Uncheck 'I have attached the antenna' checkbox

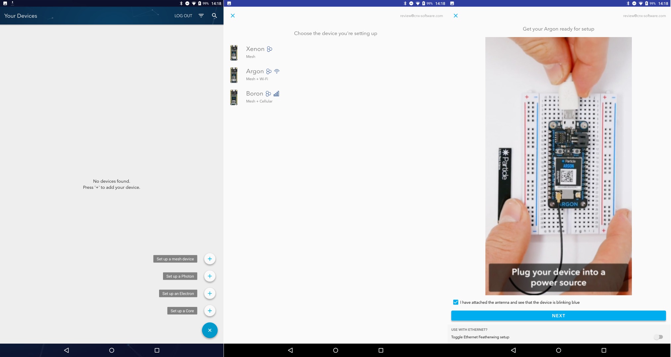456,302
